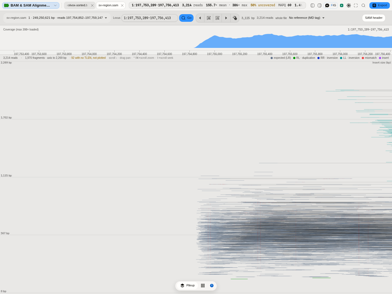Viewport: 392px width, 294px height.
Task: Click the '50% uncovered' stat
Action: [x=263, y=5]
